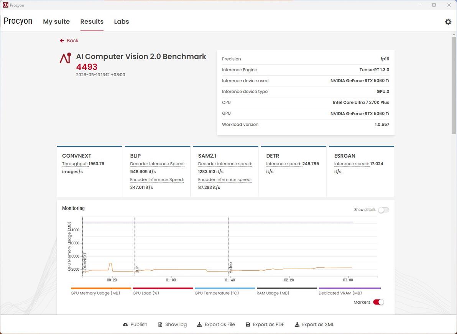Go Back to results list
Image resolution: width=457 pixels, height=334 pixels.
(x=69, y=41)
